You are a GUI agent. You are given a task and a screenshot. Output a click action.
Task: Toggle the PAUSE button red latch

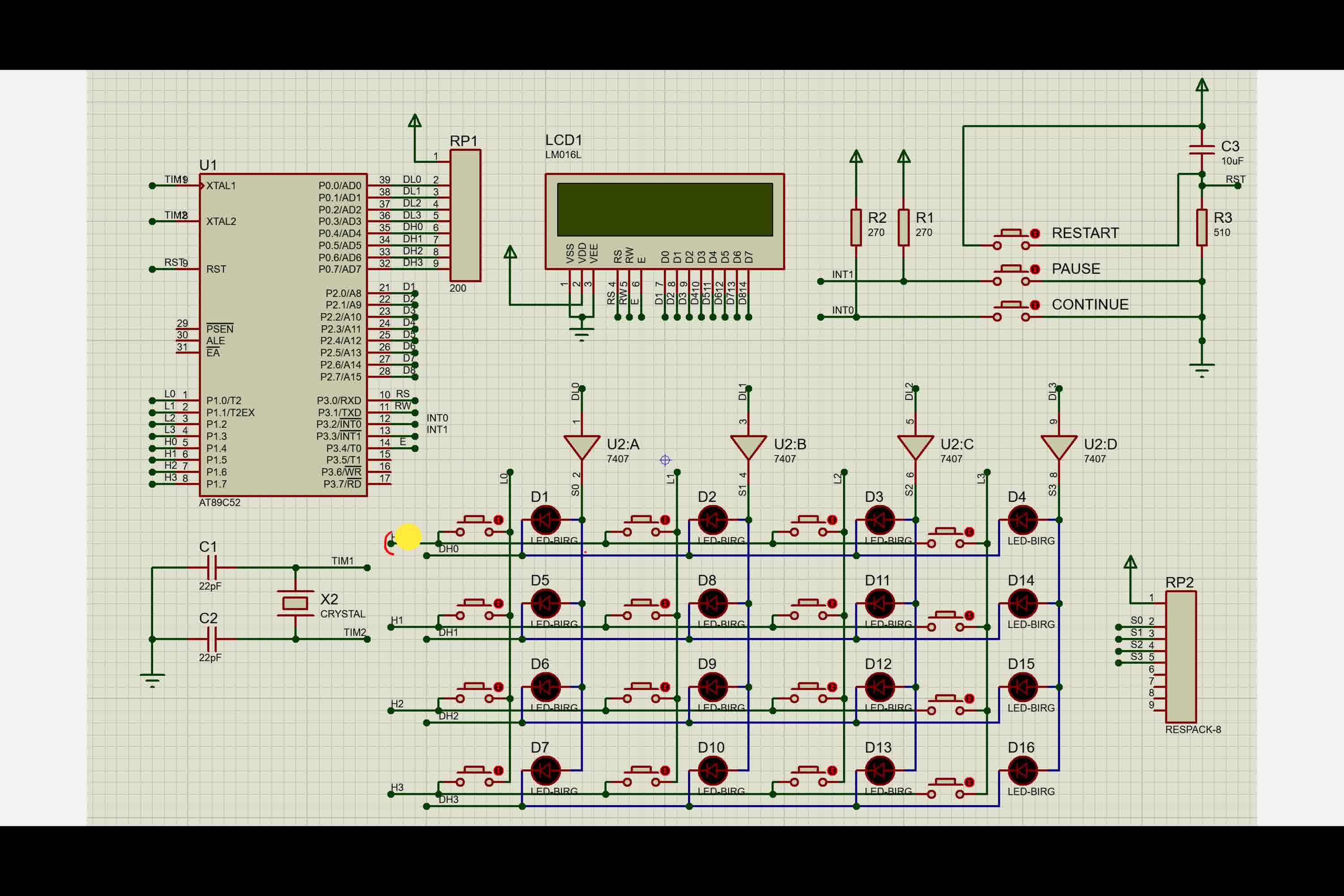[x=1035, y=269]
